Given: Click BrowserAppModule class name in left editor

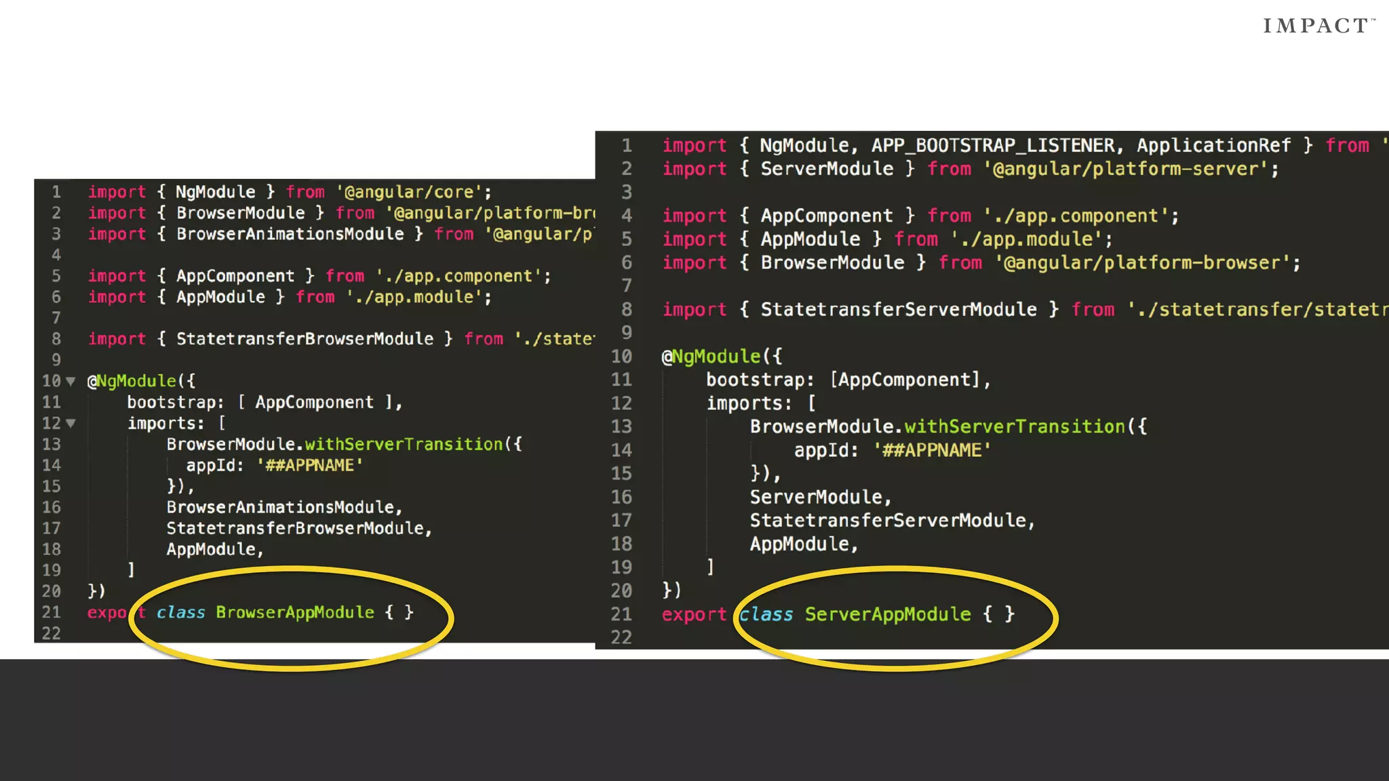Looking at the screenshot, I should [295, 613].
